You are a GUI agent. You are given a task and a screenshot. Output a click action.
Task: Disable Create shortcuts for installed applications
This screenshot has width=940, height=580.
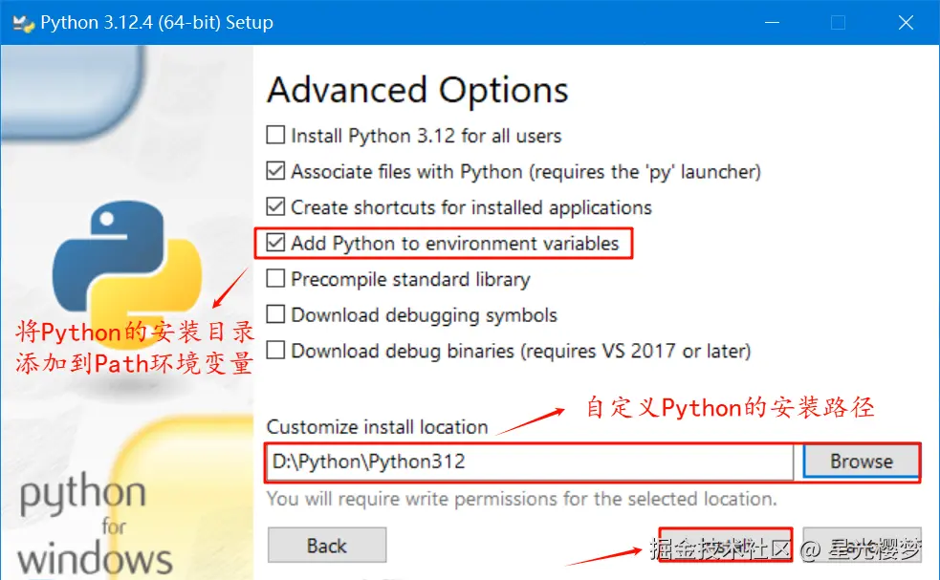(275, 206)
